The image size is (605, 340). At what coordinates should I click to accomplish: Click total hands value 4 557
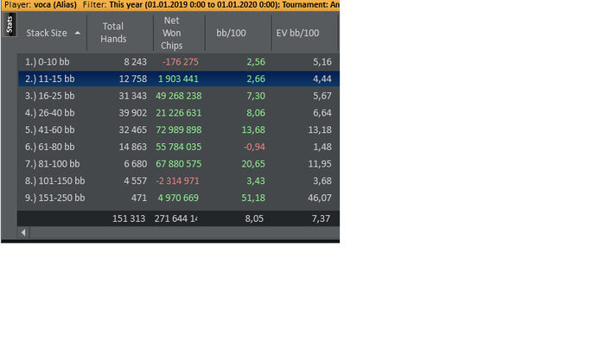tap(136, 180)
